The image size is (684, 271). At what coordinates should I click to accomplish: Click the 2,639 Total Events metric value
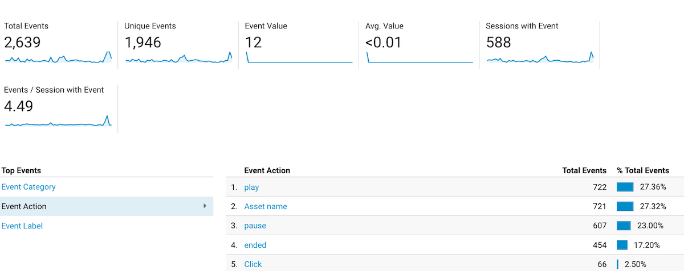(22, 42)
